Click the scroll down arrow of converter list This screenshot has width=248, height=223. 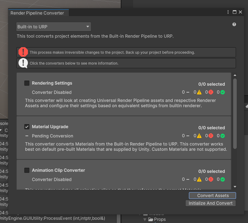pyautogui.click(x=235, y=186)
